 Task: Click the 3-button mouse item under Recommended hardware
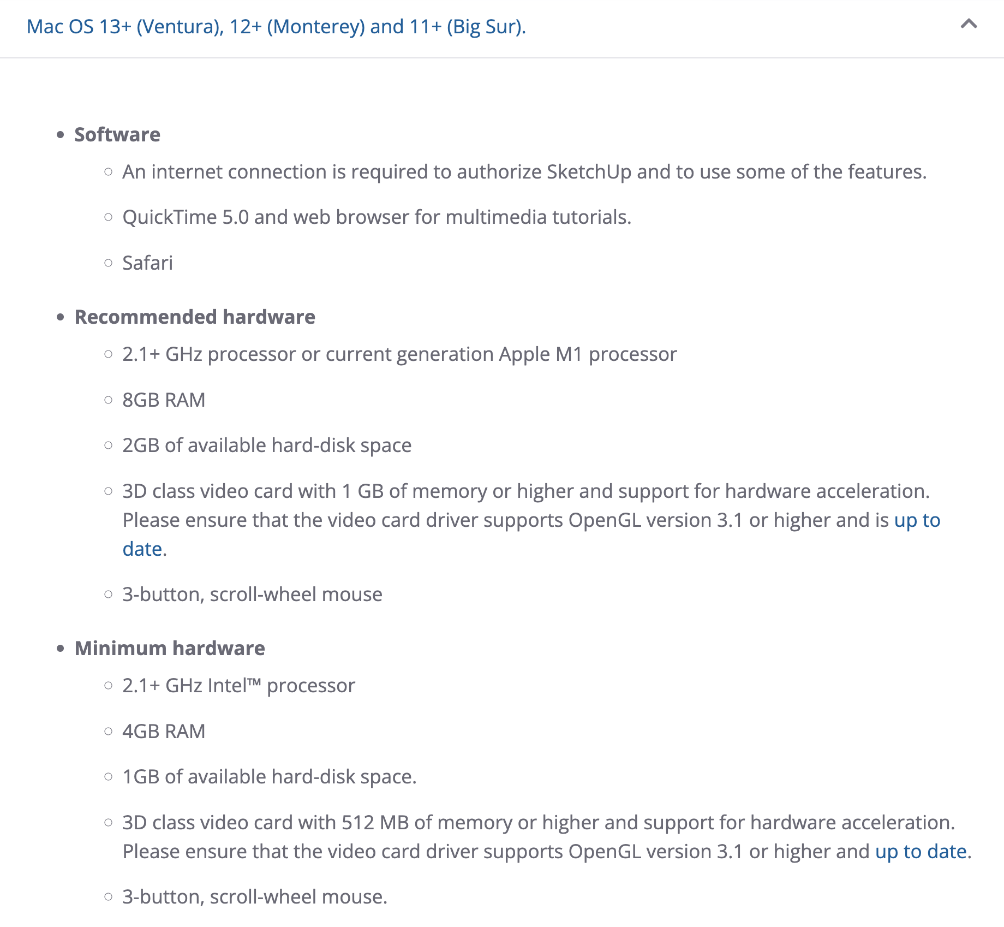pos(252,595)
